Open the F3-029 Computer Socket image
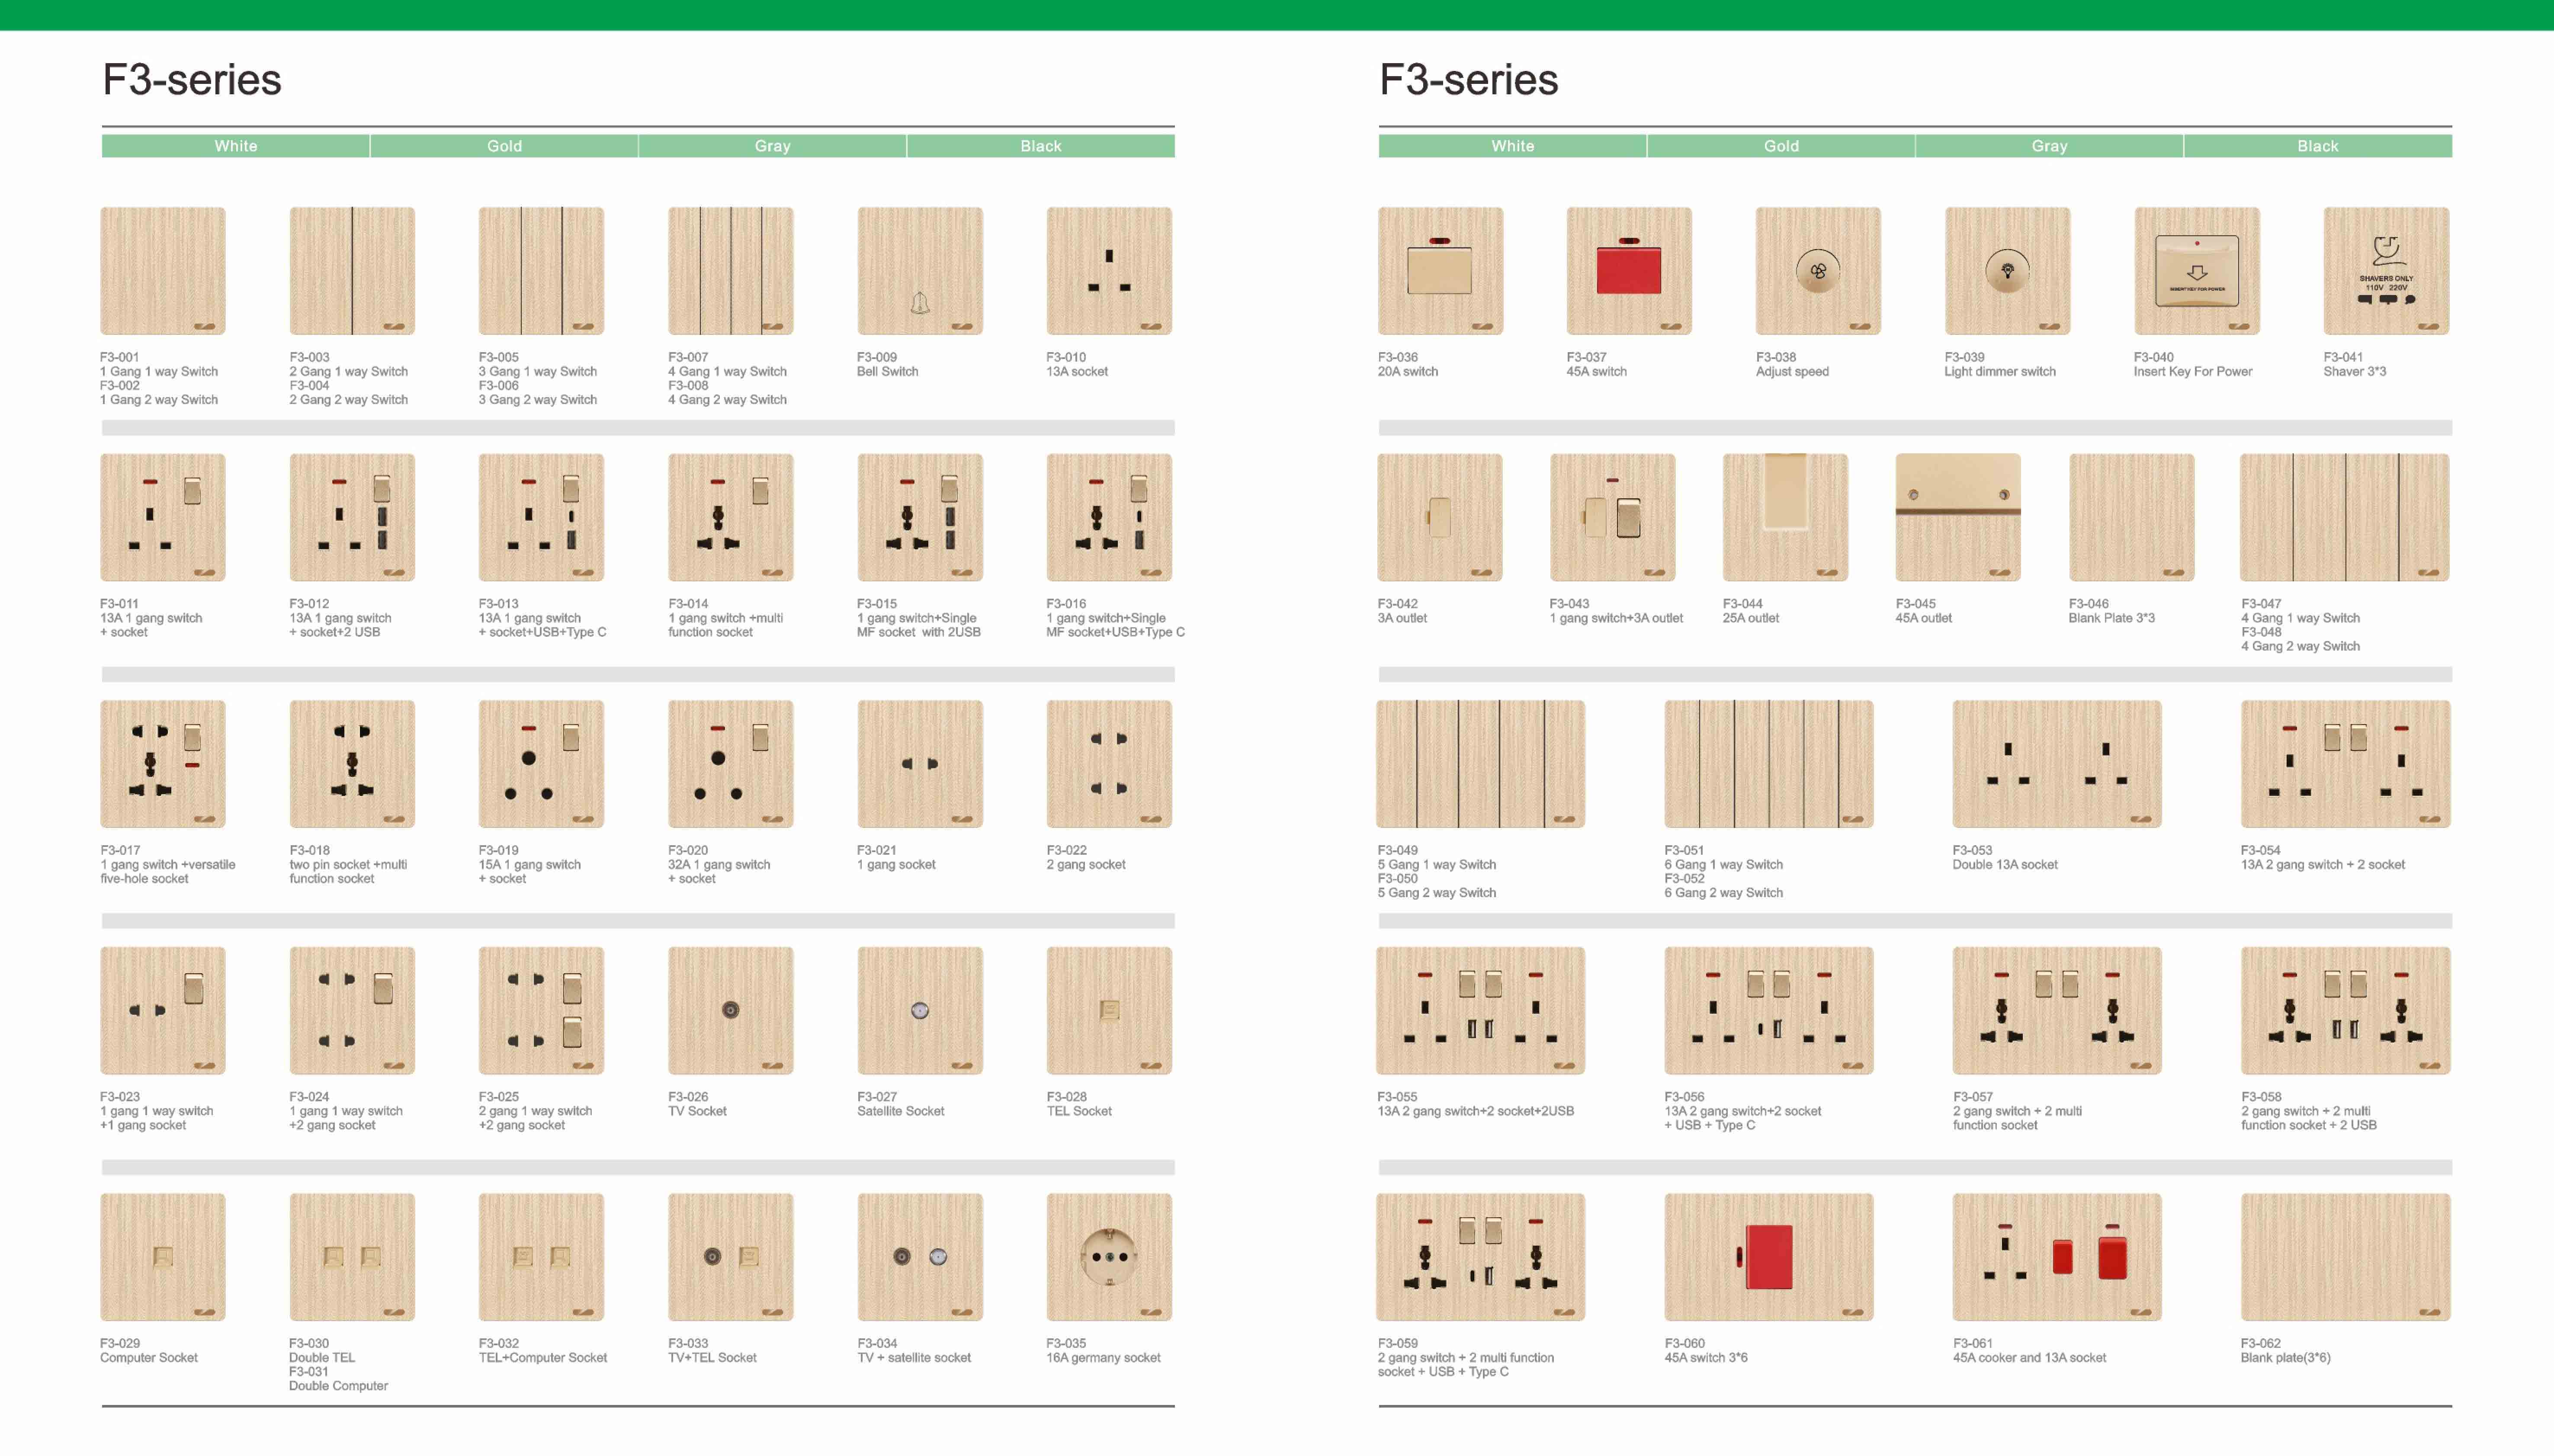 tap(163, 1257)
